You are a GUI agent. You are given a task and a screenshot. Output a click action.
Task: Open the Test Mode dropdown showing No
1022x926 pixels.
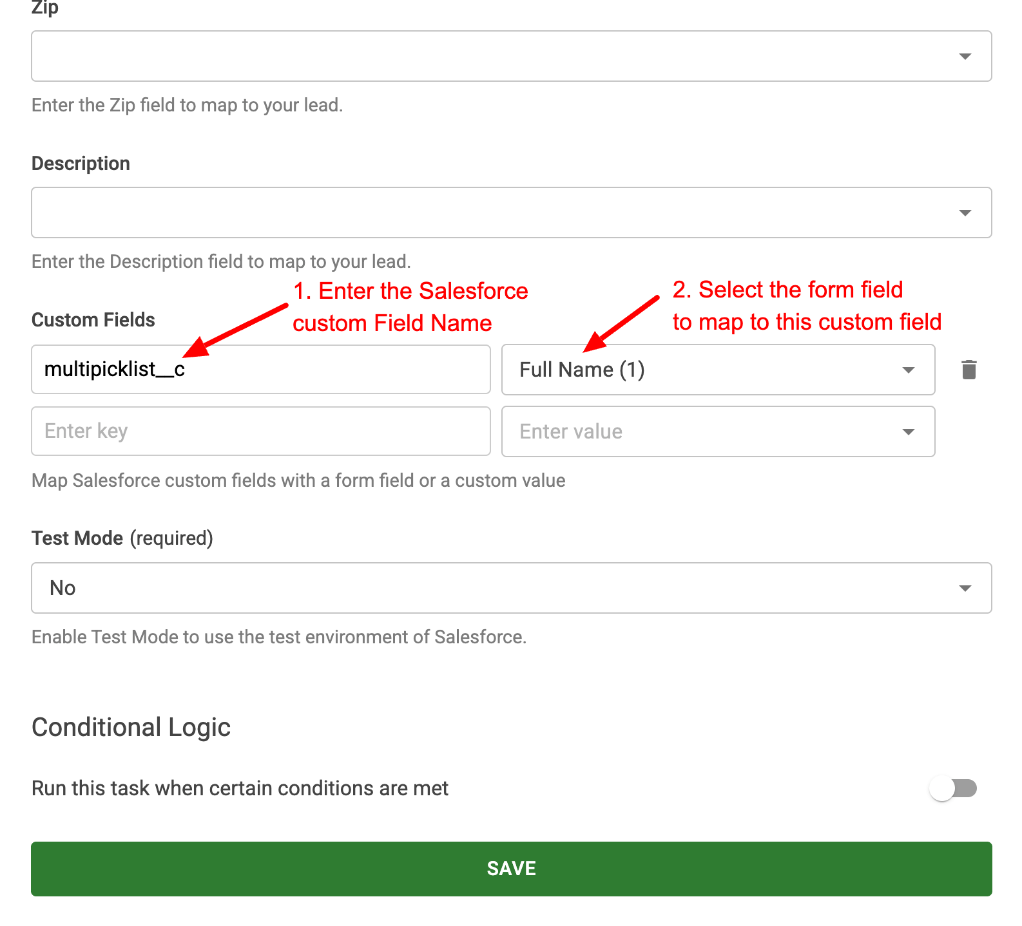pyautogui.click(x=490, y=589)
